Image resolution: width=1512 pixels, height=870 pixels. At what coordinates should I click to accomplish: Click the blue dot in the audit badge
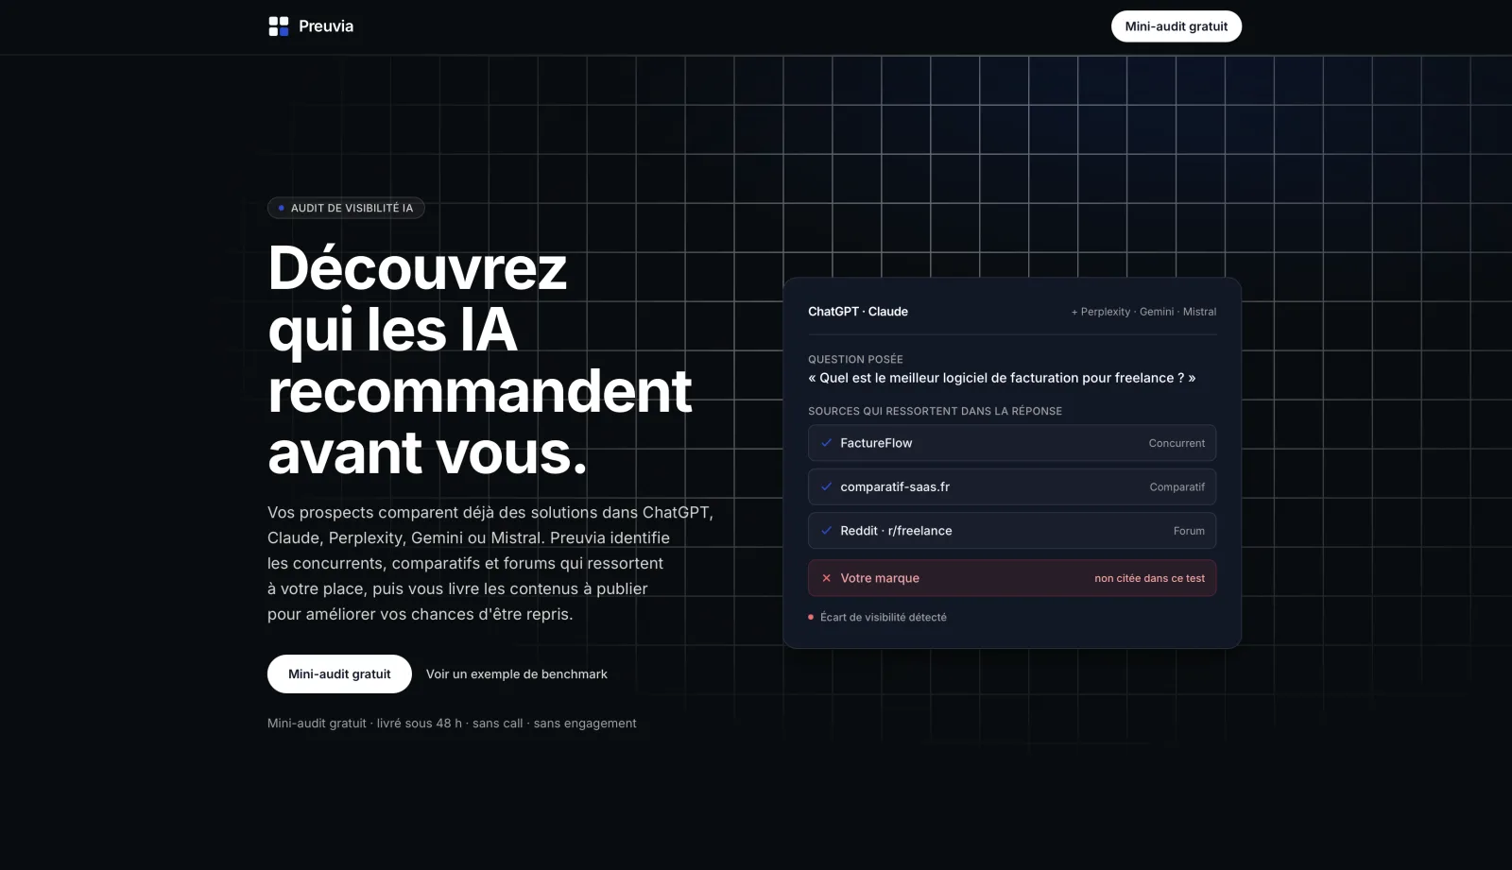(281, 208)
